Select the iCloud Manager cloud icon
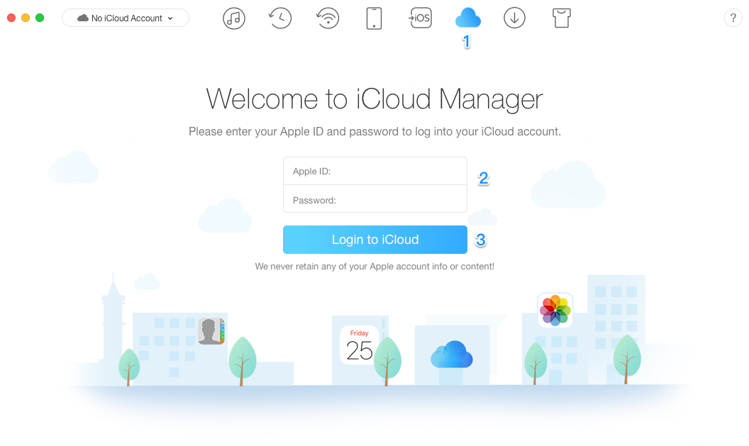The width and height of the screenshot is (749, 446). point(467,18)
